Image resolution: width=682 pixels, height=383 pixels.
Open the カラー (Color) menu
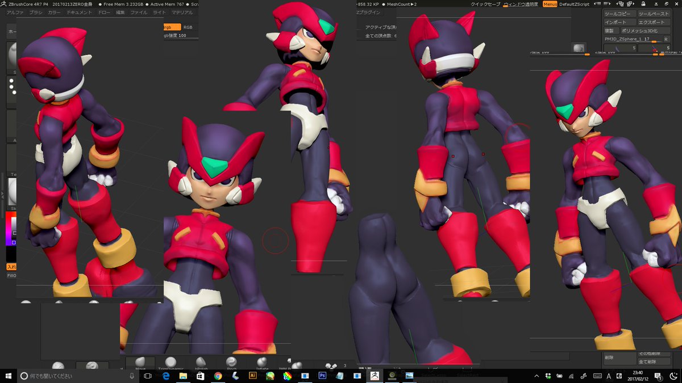55,12
